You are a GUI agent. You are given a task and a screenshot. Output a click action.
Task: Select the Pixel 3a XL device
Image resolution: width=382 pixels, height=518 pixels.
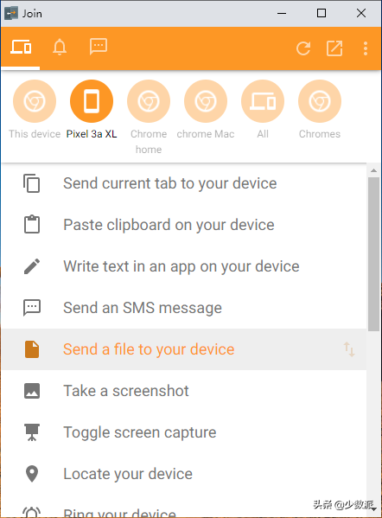tap(92, 101)
